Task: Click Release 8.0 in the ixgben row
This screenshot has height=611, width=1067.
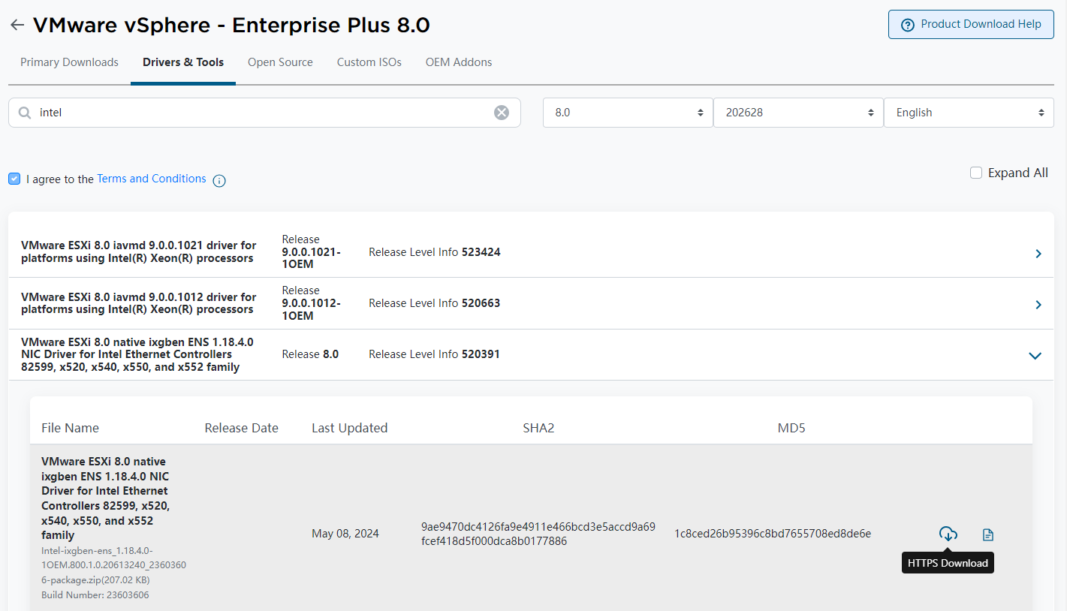Action: tap(310, 354)
